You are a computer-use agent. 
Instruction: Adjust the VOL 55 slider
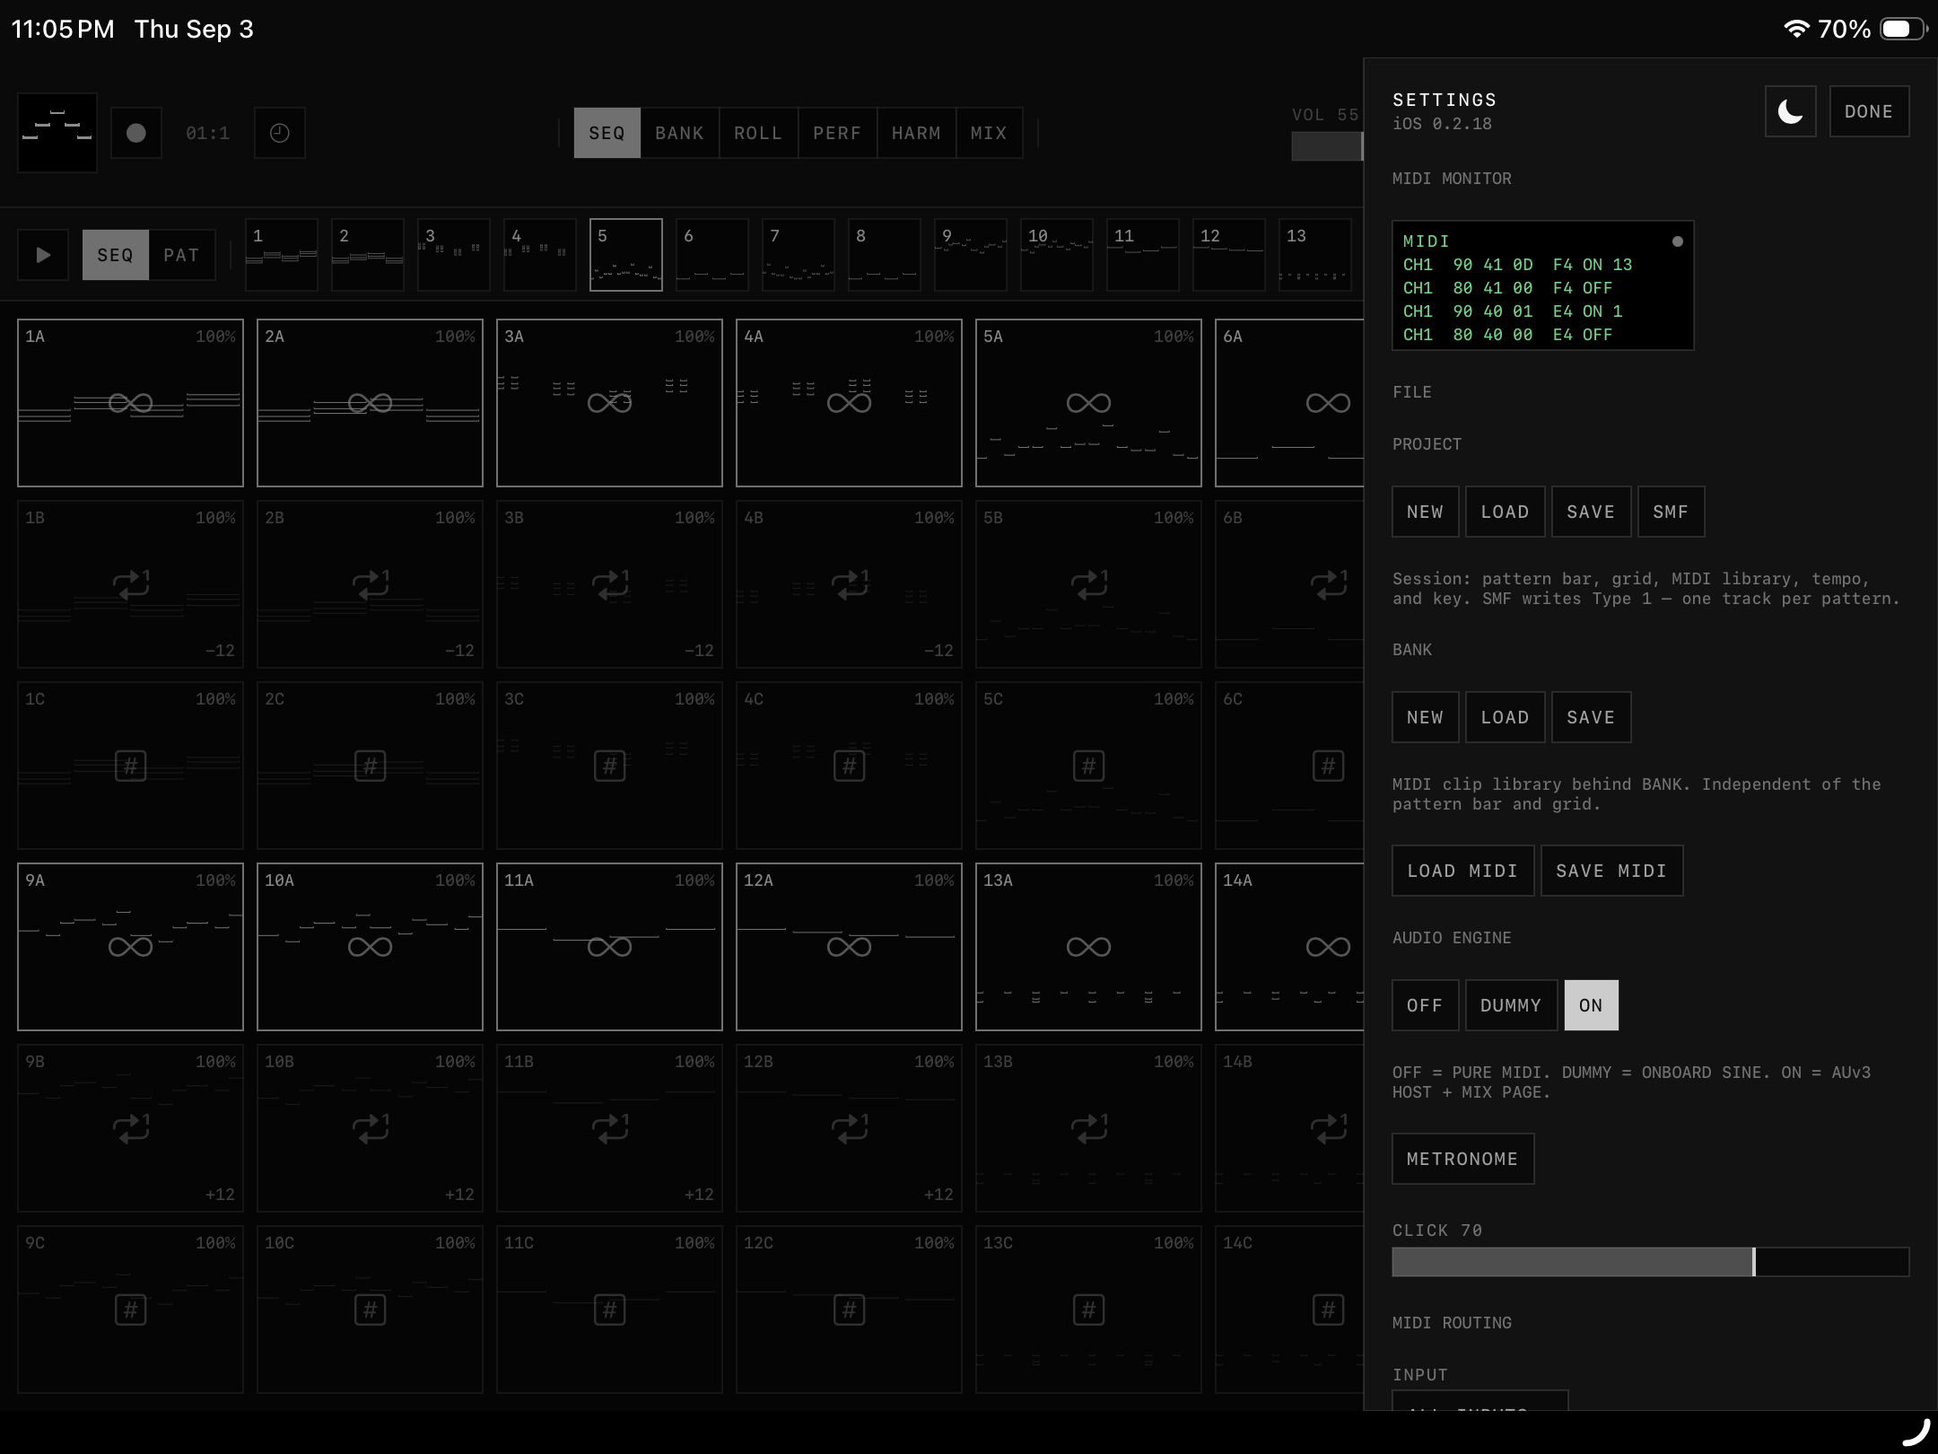[x=1327, y=145]
